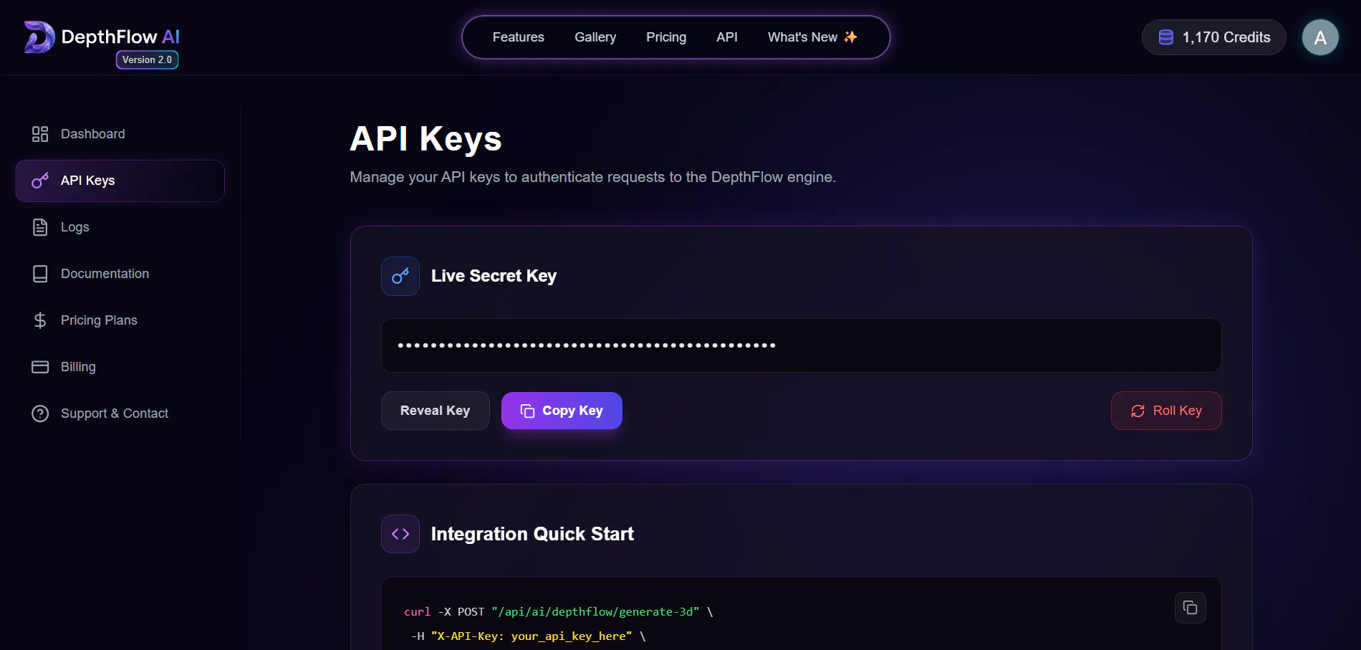Open Support & Contact in the sidebar
Viewport: 1361px width, 650px height.
[x=120, y=414]
